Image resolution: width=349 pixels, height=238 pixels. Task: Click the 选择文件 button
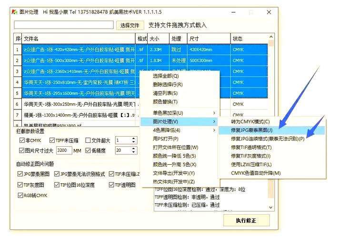pyautogui.click(x=130, y=25)
